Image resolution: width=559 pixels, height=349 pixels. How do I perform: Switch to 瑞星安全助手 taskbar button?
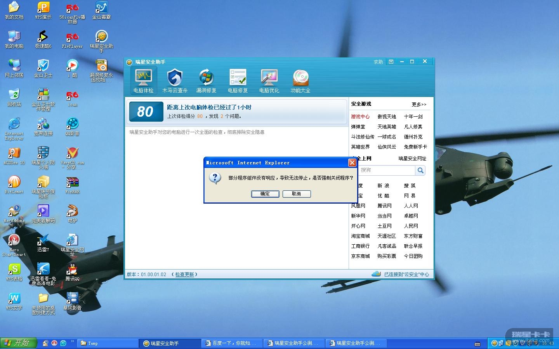pyautogui.click(x=171, y=343)
